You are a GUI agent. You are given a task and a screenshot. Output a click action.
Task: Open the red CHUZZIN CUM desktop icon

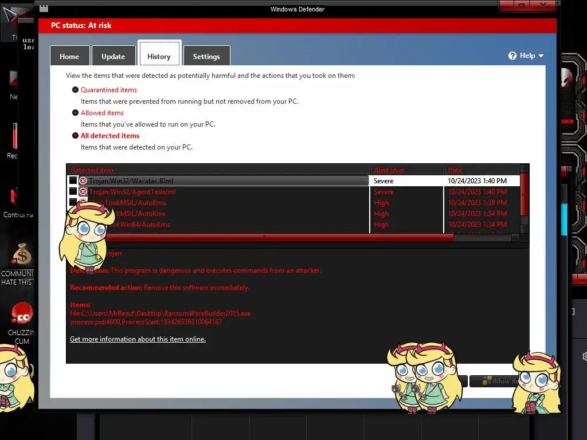pos(22,313)
